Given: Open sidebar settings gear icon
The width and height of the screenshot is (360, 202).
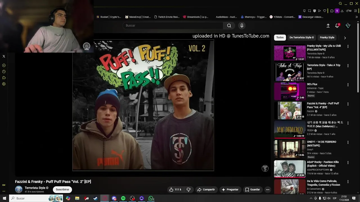Looking at the screenshot, I should pyautogui.click(x=4, y=84).
